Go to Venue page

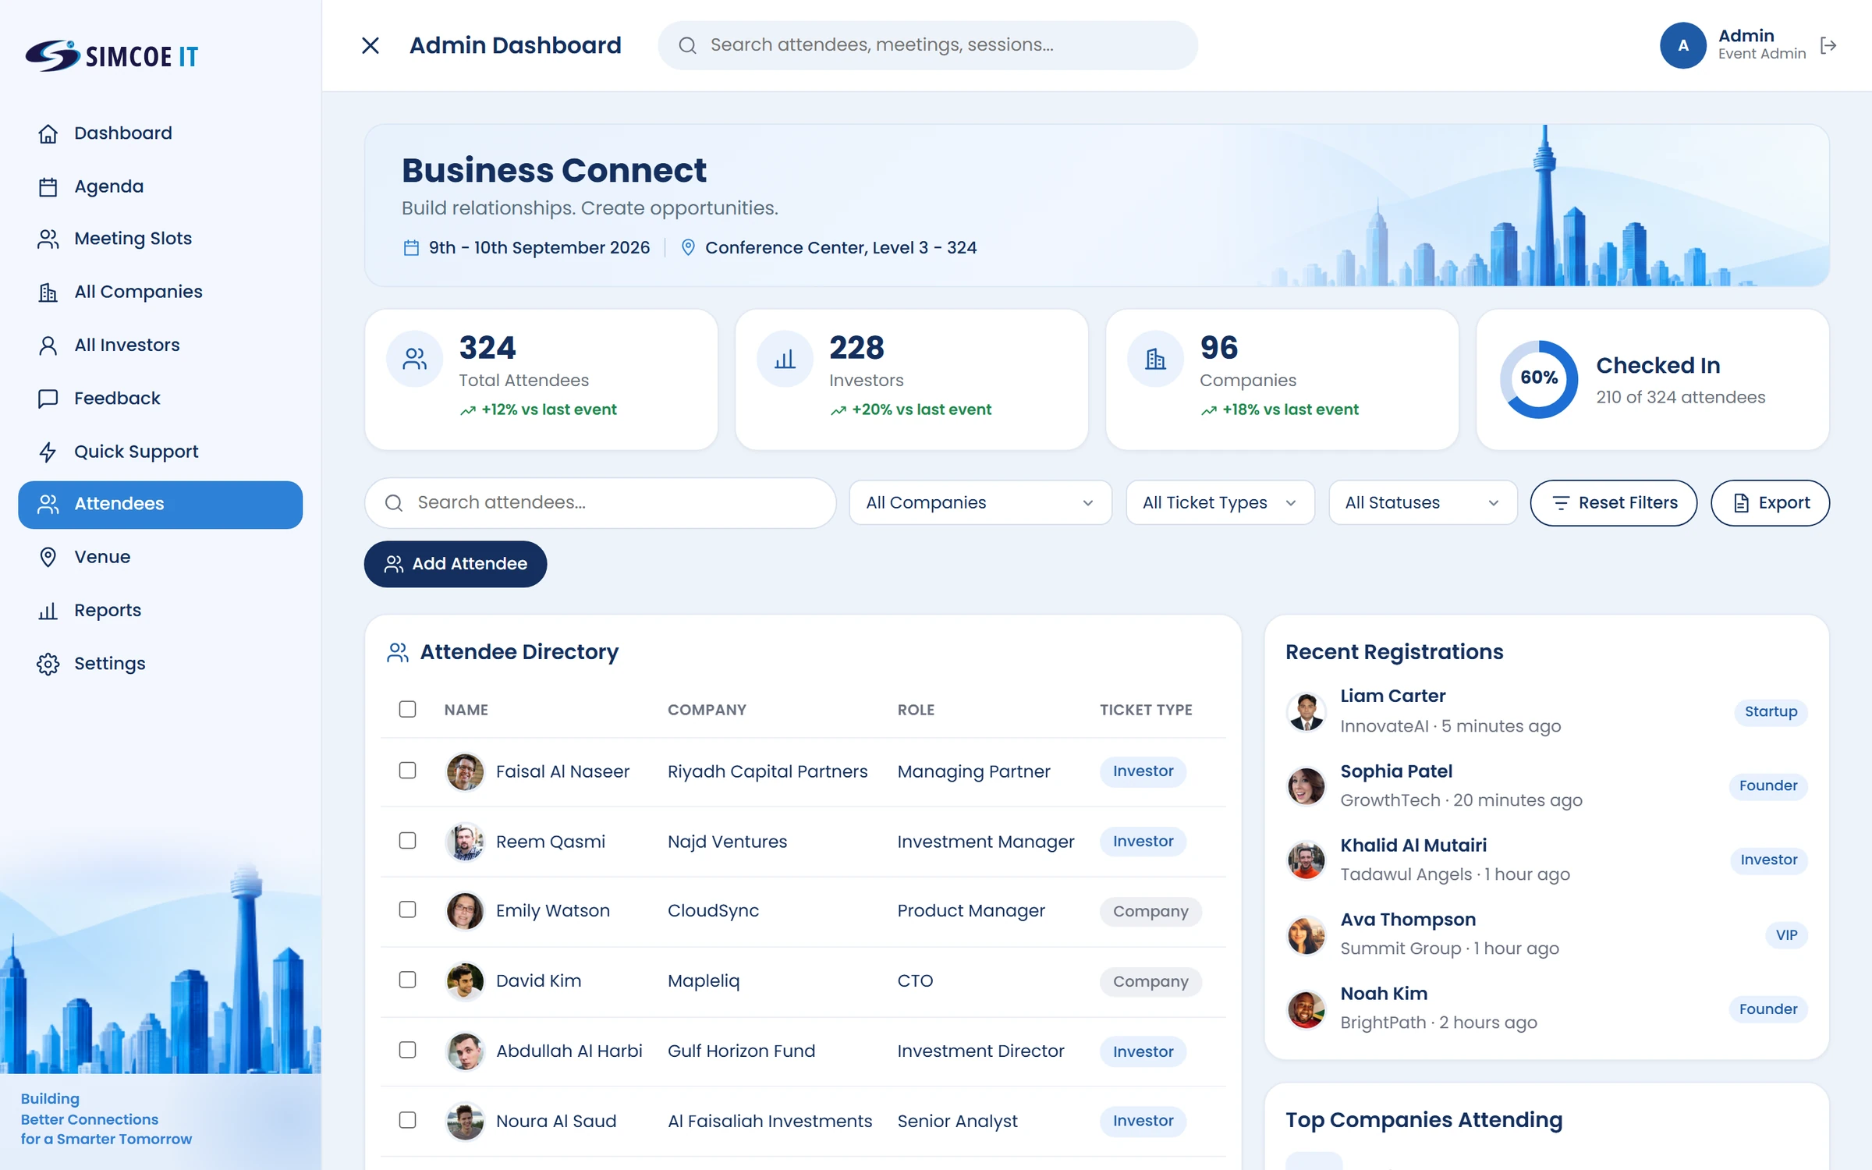pos(160,557)
